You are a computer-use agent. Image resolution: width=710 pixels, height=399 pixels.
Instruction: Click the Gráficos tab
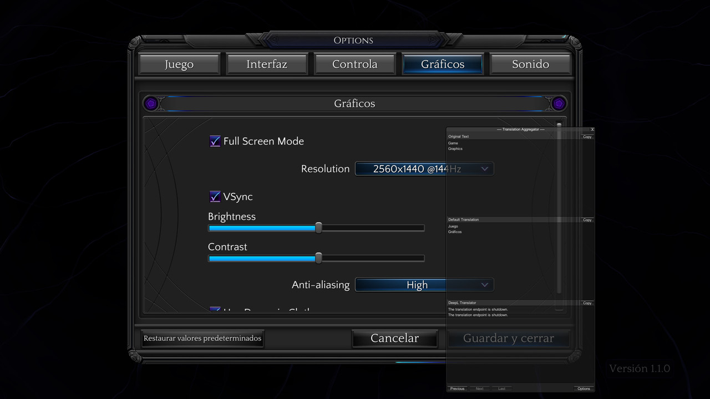[443, 64]
